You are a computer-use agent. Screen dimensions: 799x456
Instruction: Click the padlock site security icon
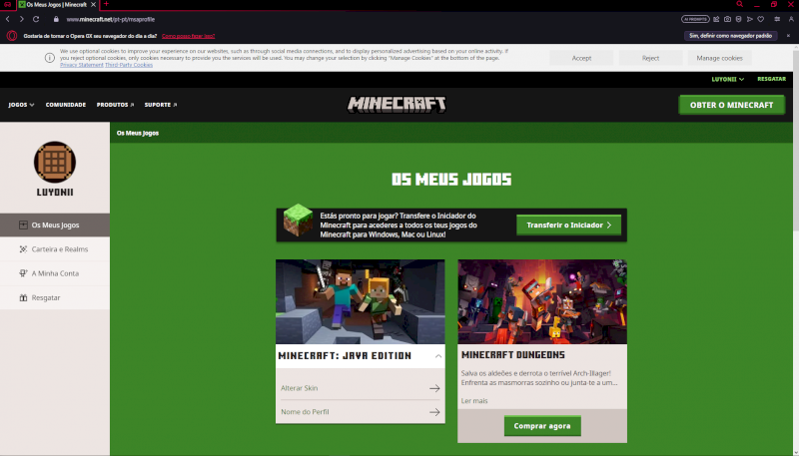[56, 19]
